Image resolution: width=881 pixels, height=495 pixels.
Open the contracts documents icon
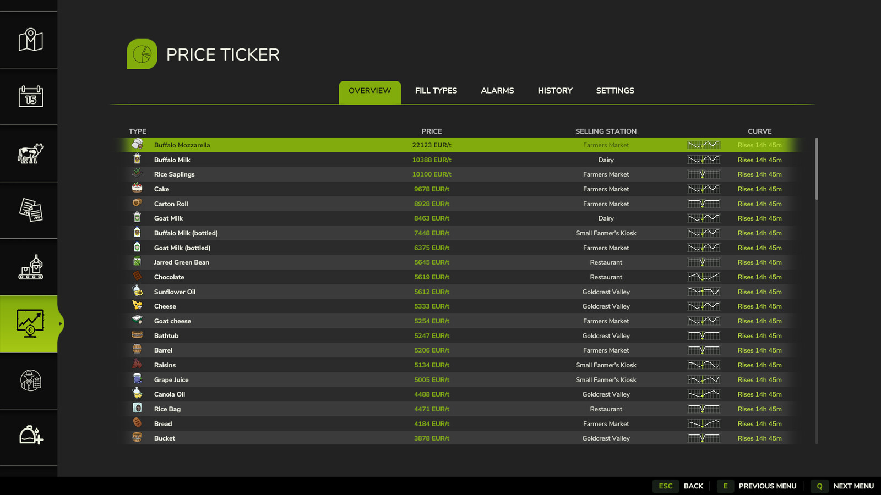click(x=30, y=210)
